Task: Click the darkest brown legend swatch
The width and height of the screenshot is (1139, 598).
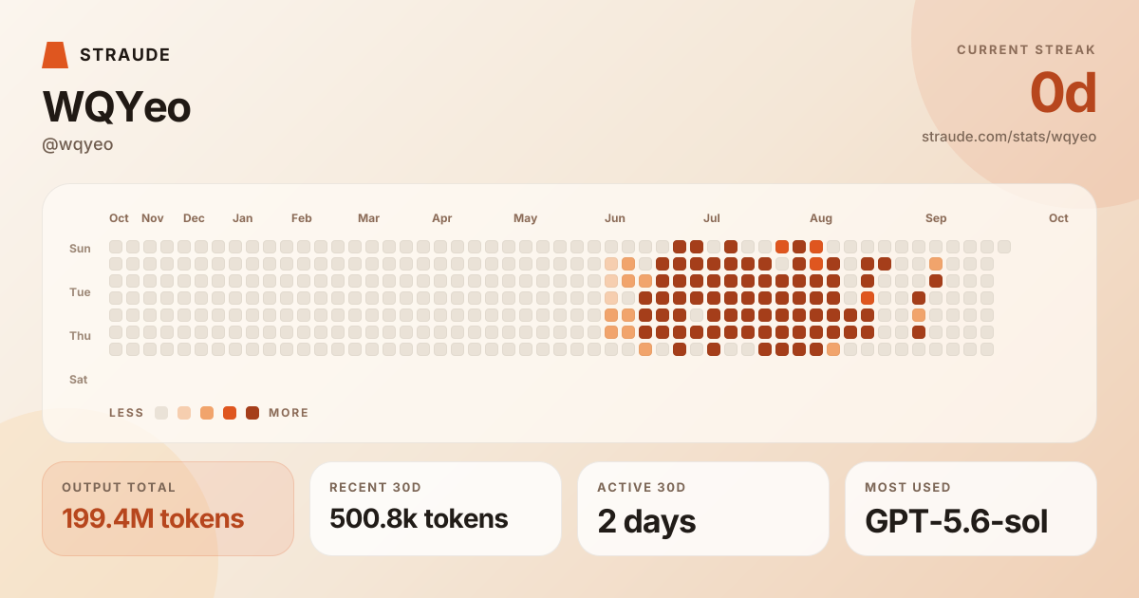Action: tap(252, 413)
